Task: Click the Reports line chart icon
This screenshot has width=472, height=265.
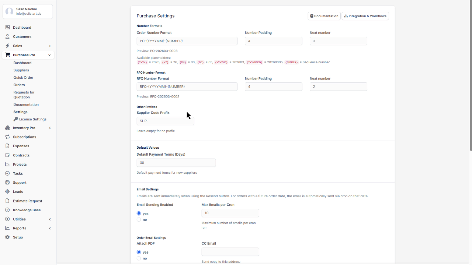Action: 7,228
